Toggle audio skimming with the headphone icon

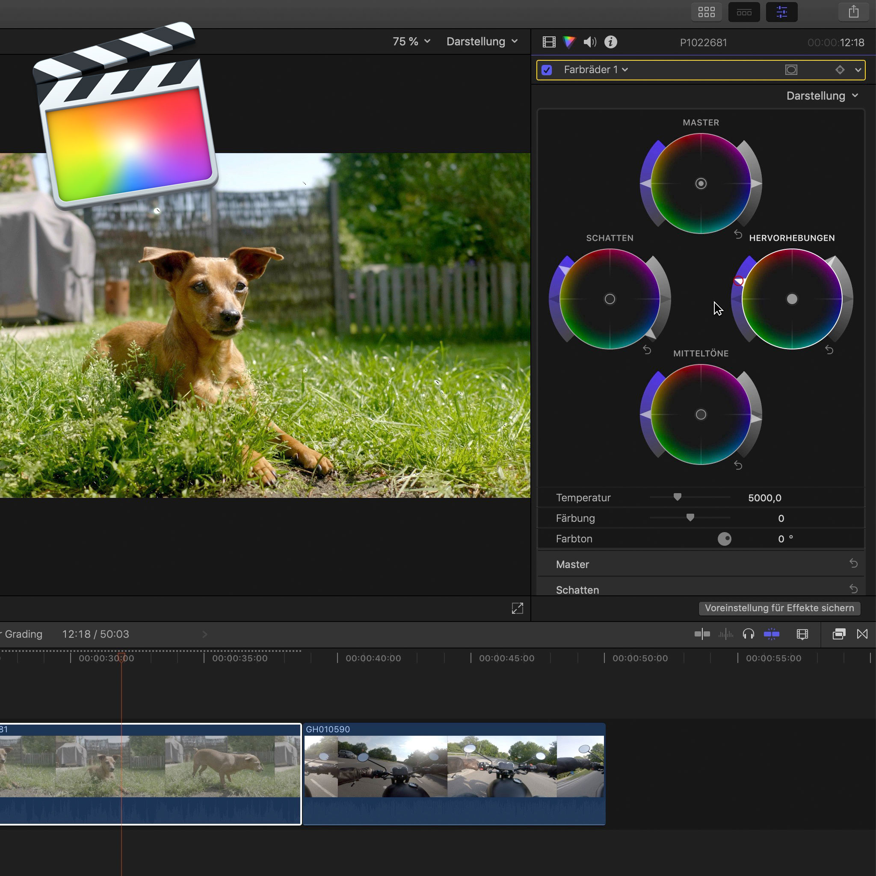point(749,634)
